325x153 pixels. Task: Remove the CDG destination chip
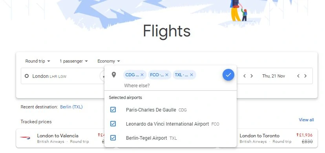coord(142,75)
